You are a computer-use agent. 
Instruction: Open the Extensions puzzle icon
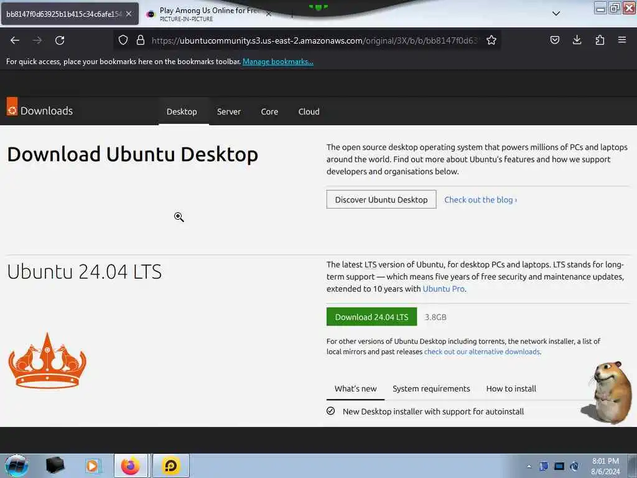pyautogui.click(x=600, y=40)
